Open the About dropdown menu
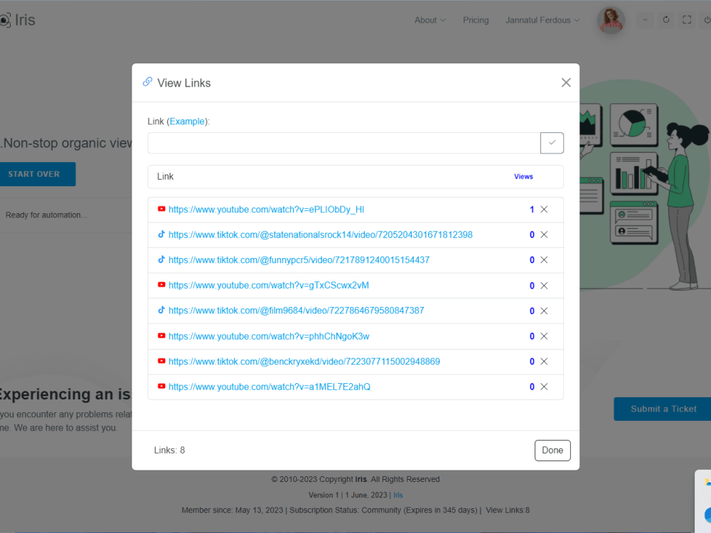The height and width of the screenshot is (533, 711). [x=430, y=20]
